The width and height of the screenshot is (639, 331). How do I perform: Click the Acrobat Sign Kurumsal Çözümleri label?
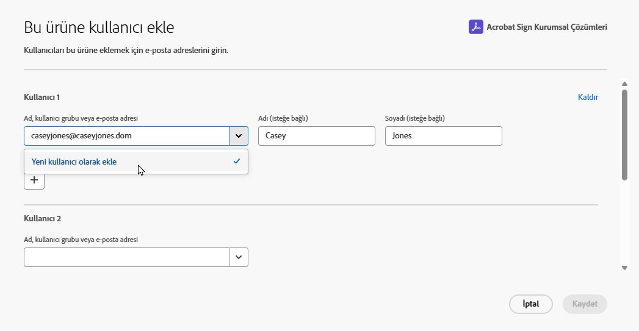[x=546, y=27]
